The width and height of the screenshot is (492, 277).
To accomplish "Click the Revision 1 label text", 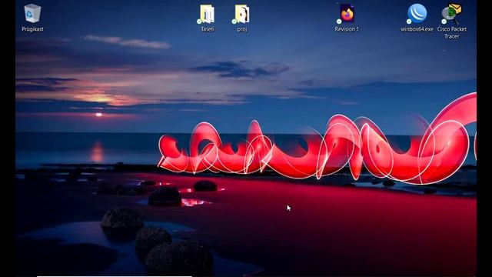I will (347, 29).
